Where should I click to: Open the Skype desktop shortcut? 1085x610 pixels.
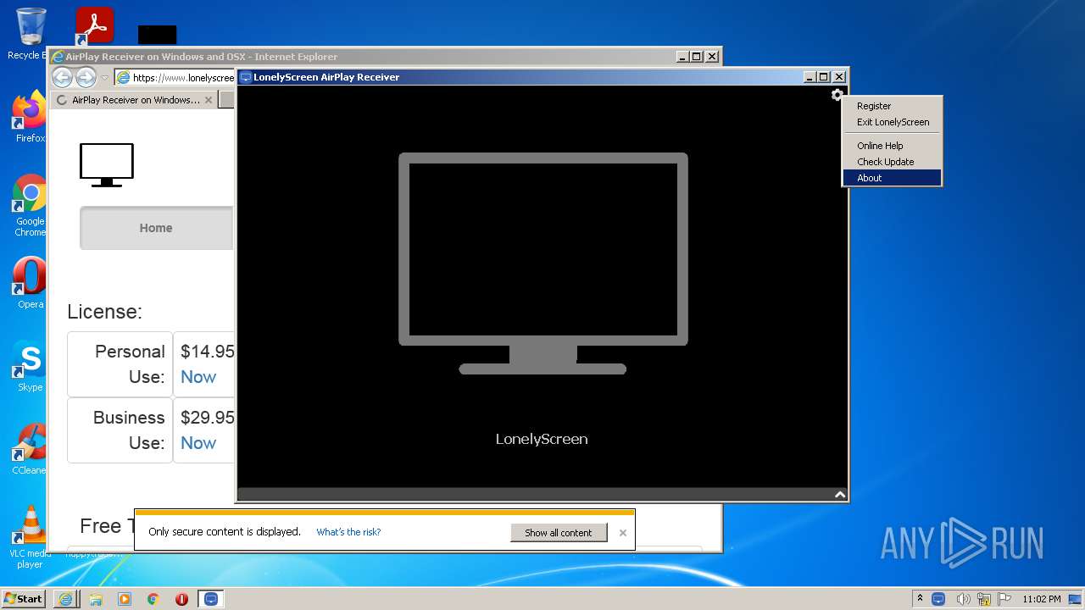[x=31, y=366]
